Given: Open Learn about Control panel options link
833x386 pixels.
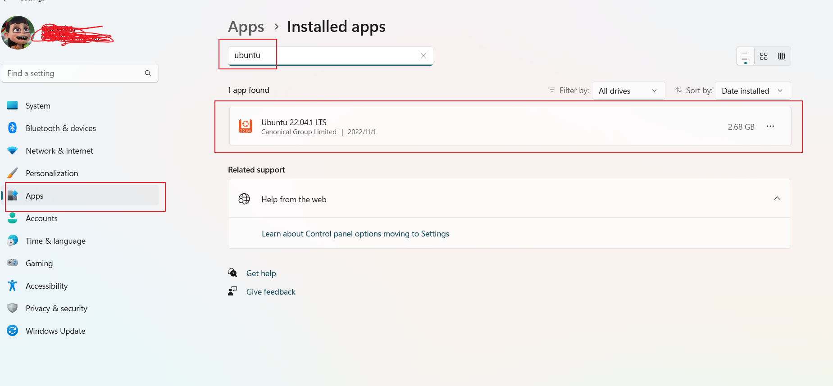Looking at the screenshot, I should click(355, 234).
